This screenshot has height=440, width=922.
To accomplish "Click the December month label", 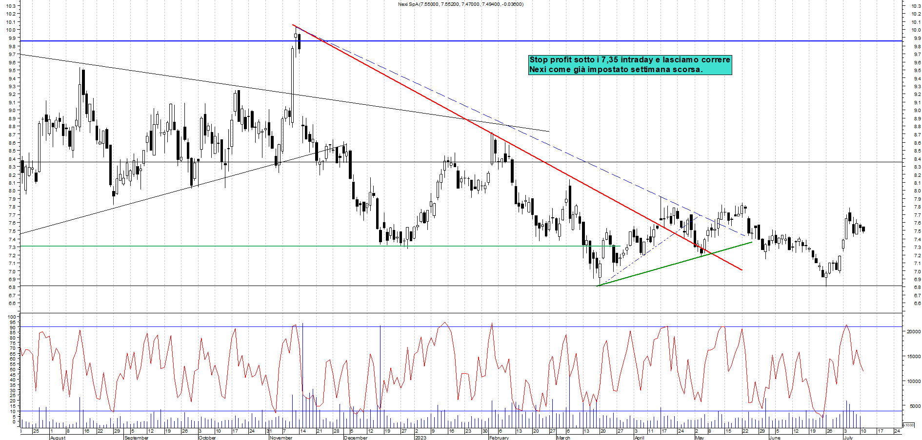I will 355,438.
